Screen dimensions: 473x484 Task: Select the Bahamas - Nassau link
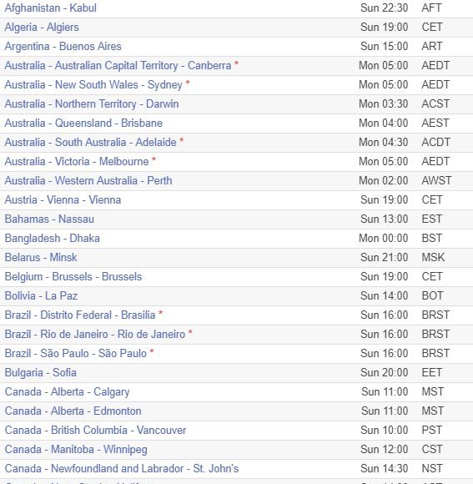[x=49, y=219]
